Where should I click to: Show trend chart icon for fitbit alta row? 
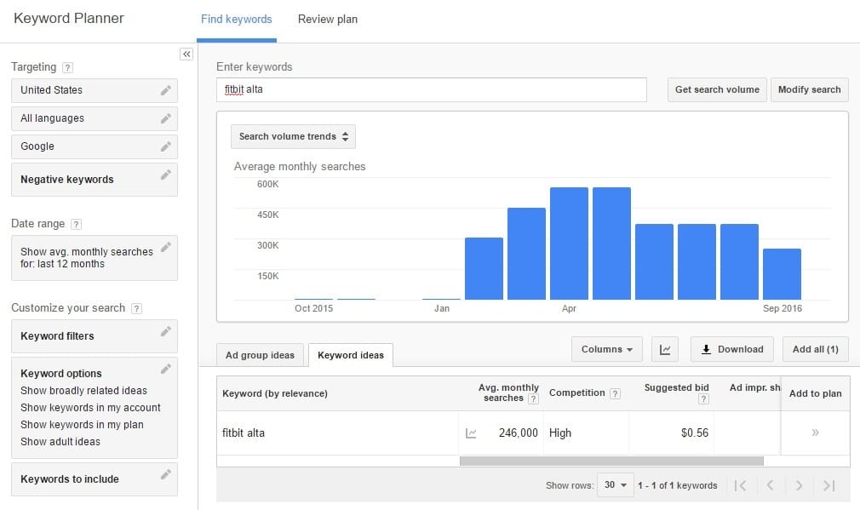471,433
